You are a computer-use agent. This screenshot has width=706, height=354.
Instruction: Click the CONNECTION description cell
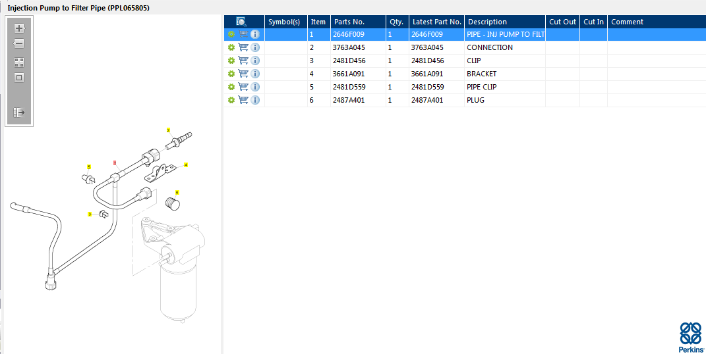click(505, 47)
